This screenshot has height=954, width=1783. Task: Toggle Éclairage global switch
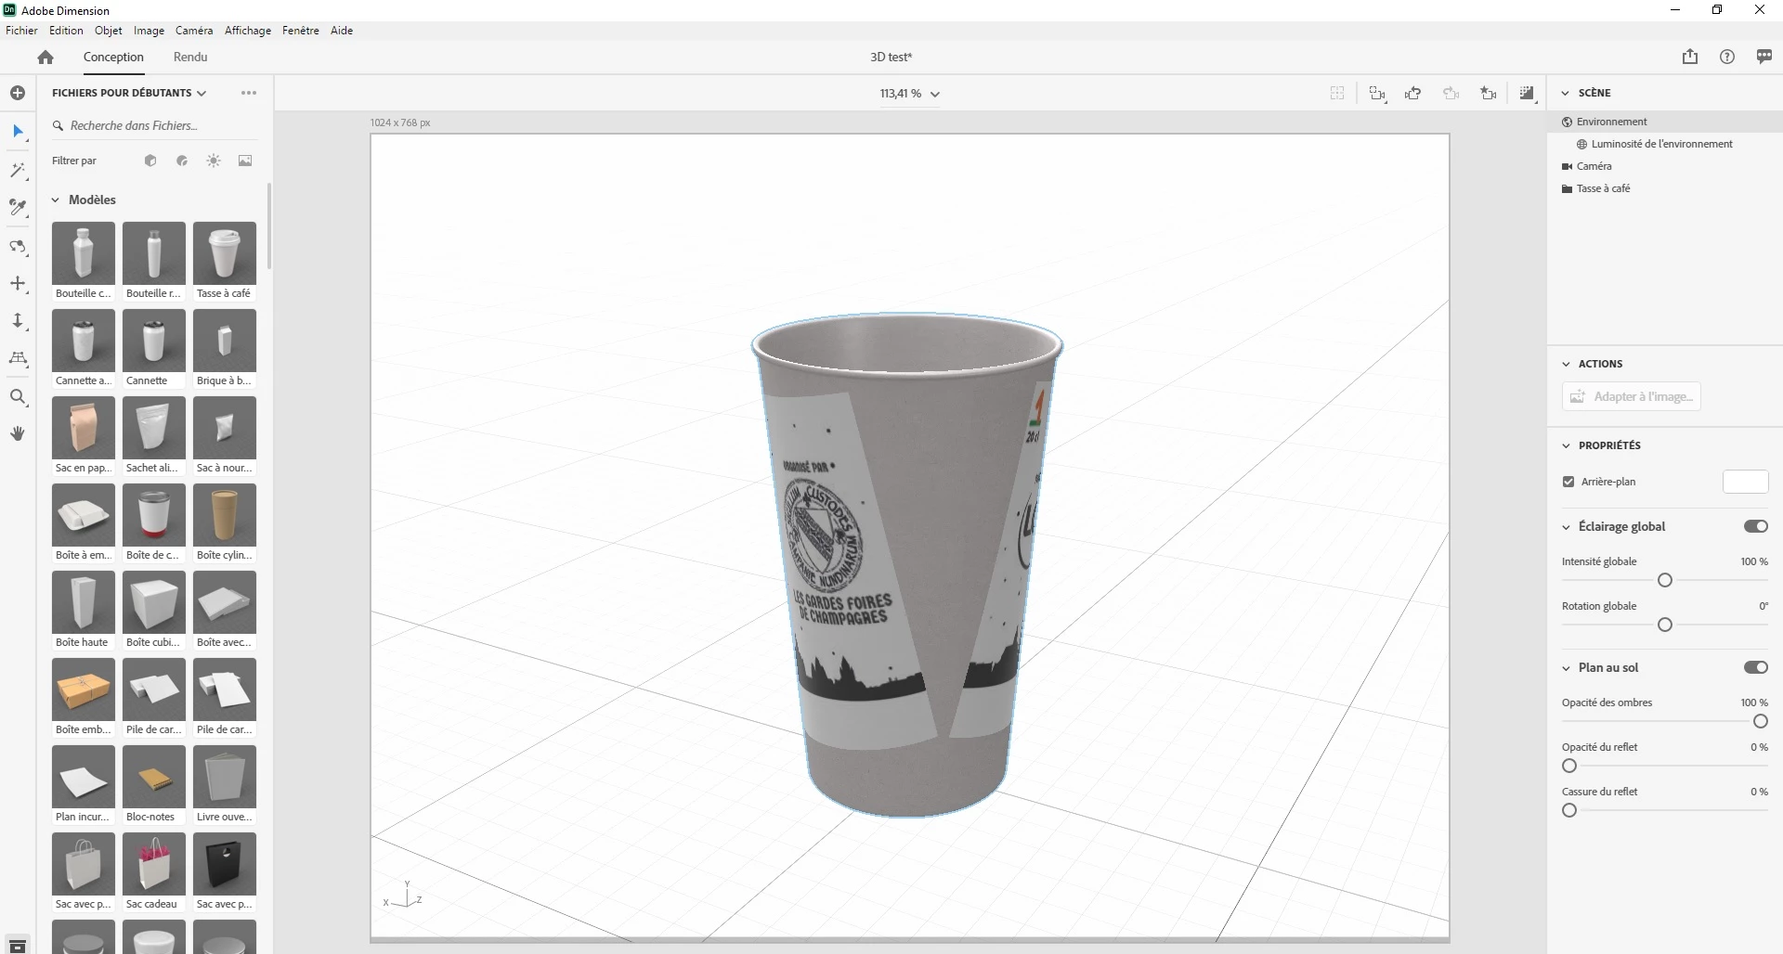(x=1755, y=526)
